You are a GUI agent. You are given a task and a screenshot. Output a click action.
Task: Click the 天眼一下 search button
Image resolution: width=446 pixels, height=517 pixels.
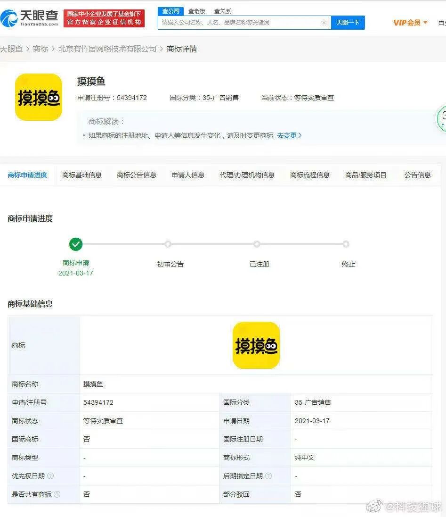348,22
